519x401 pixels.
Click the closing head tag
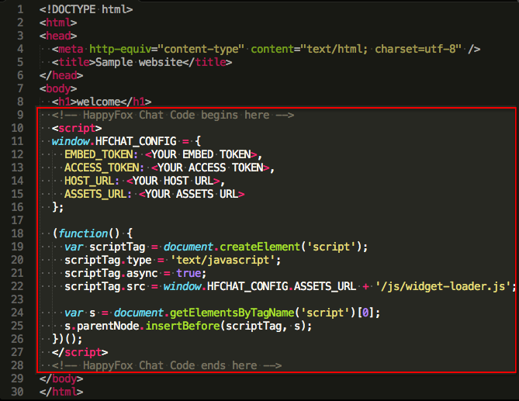[x=61, y=75]
